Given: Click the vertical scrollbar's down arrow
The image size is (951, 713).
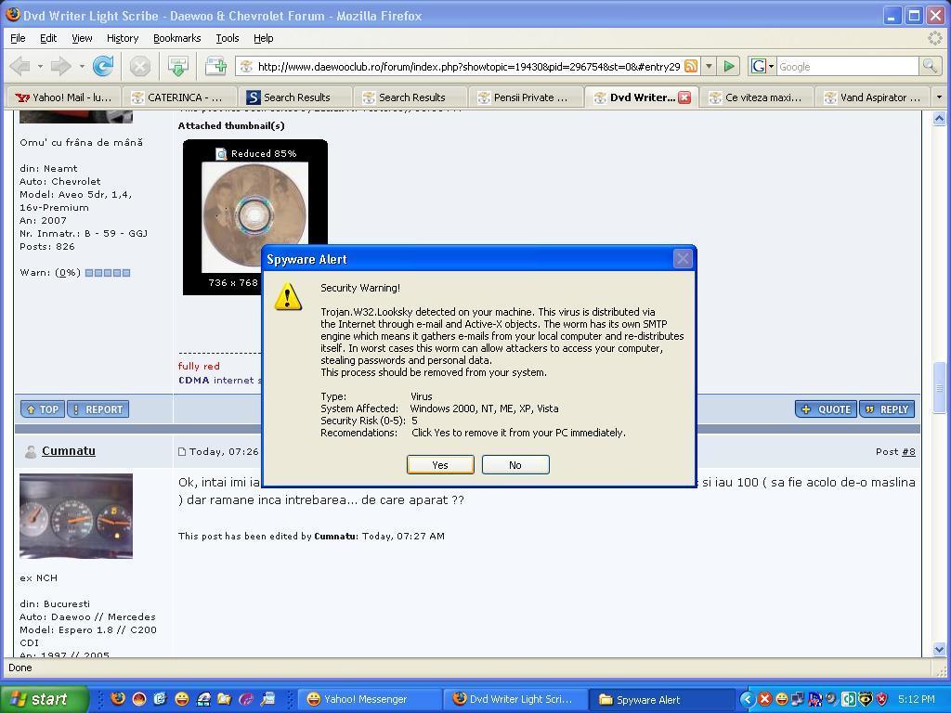Looking at the screenshot, I should (x=938, y=649).
